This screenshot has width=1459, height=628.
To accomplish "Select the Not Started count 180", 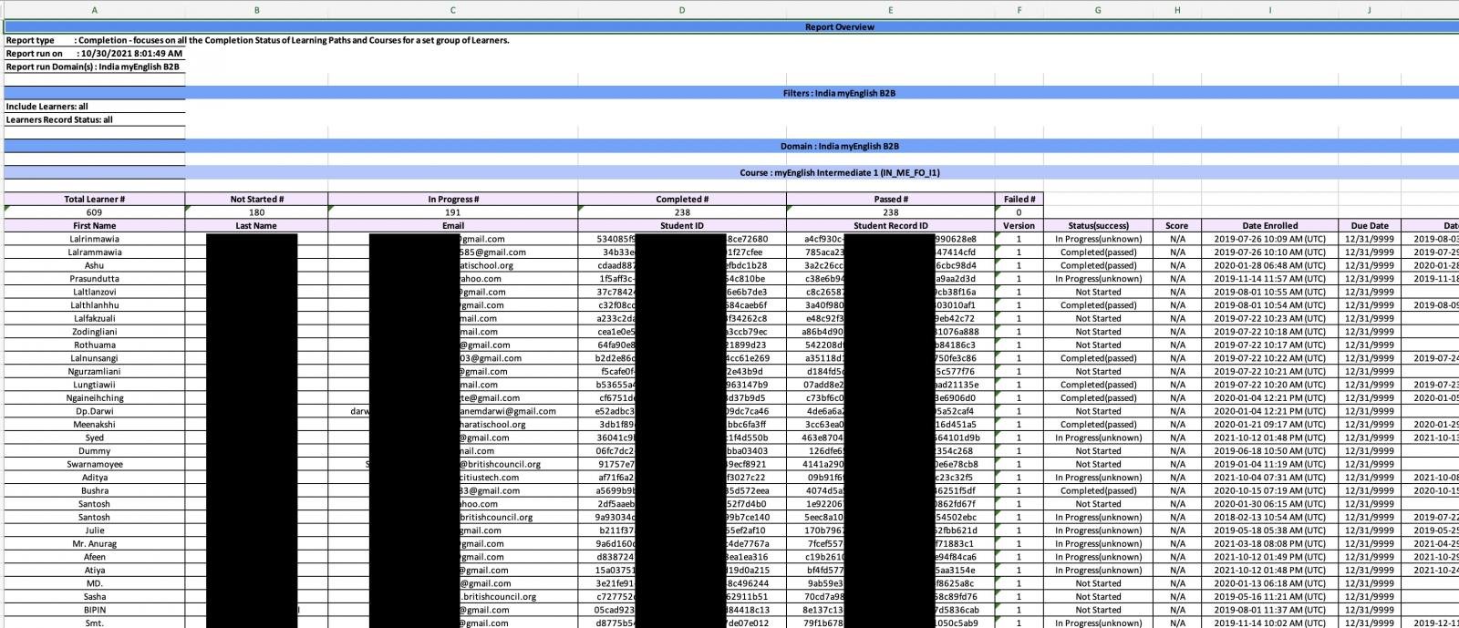I will coord(256,212).
